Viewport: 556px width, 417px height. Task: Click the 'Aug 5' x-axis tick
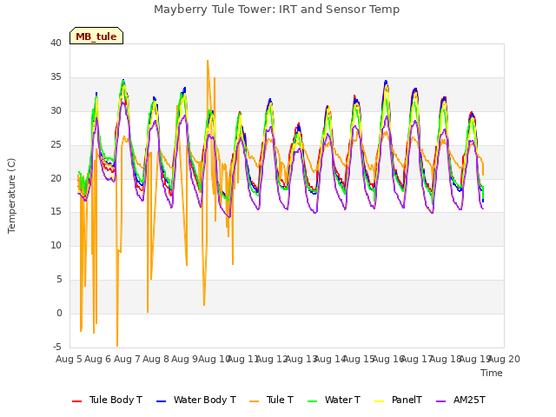69,359
